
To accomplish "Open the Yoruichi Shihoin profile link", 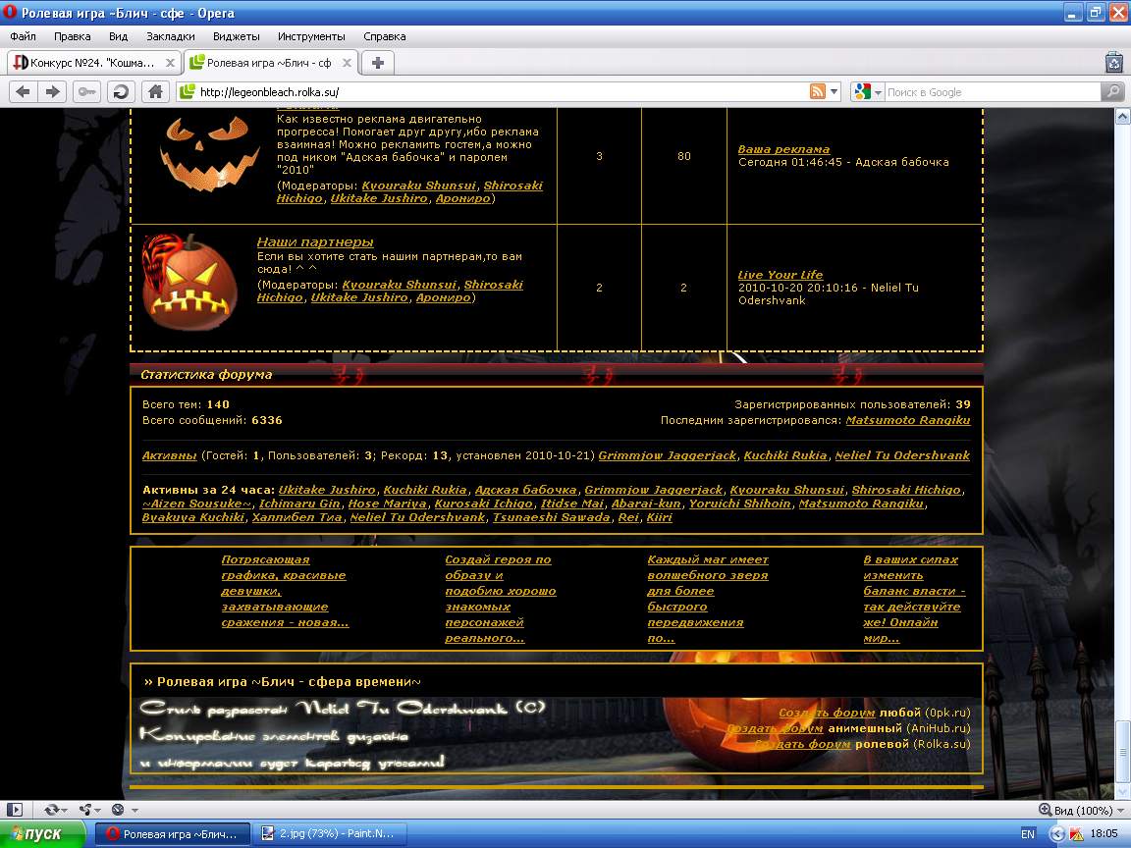I will 739,503.
